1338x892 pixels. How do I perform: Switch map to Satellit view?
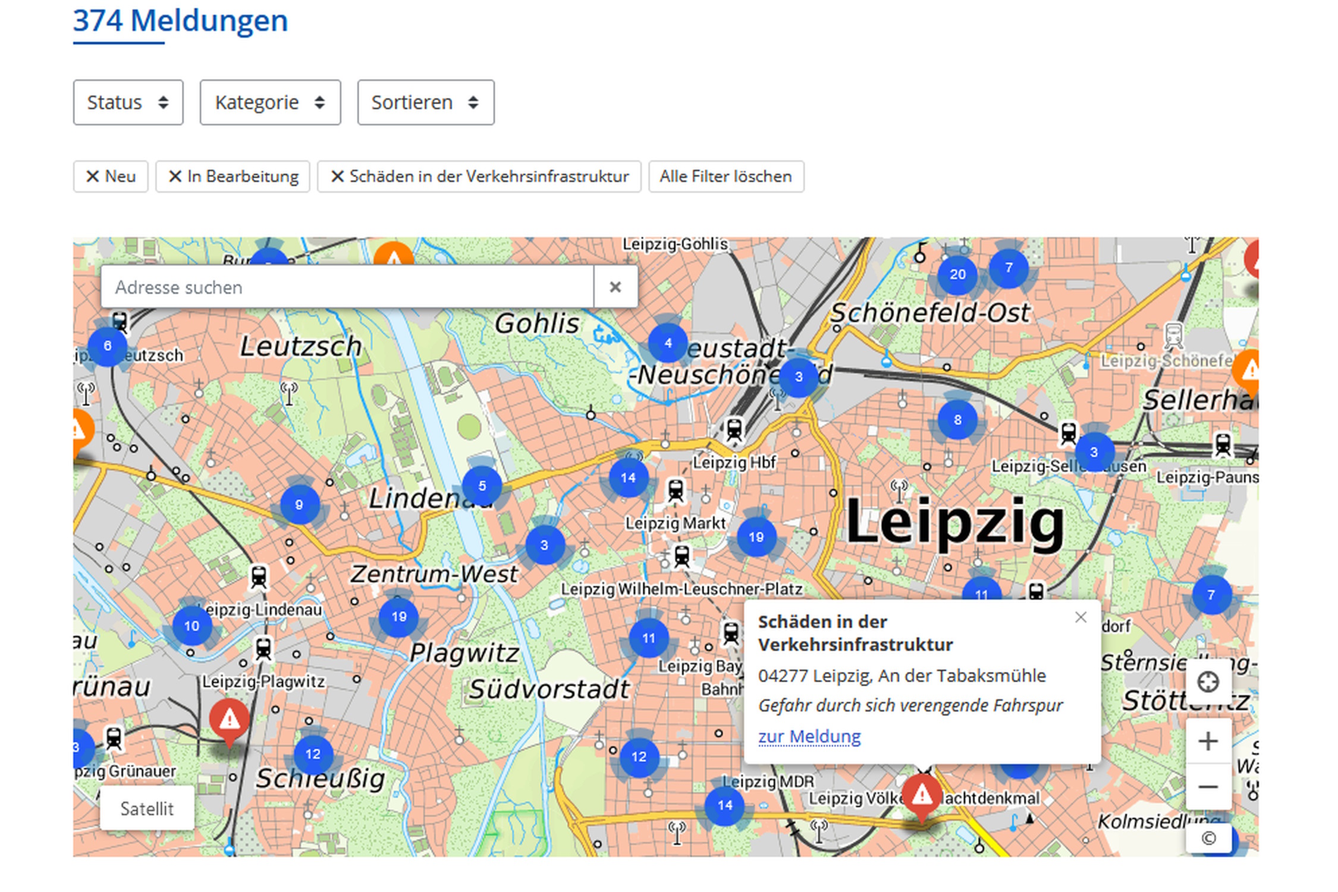point(147,808)
